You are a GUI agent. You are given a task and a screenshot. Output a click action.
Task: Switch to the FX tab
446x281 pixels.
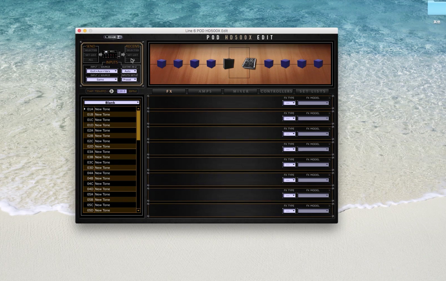pyautogui.click(x=169, y=91)
